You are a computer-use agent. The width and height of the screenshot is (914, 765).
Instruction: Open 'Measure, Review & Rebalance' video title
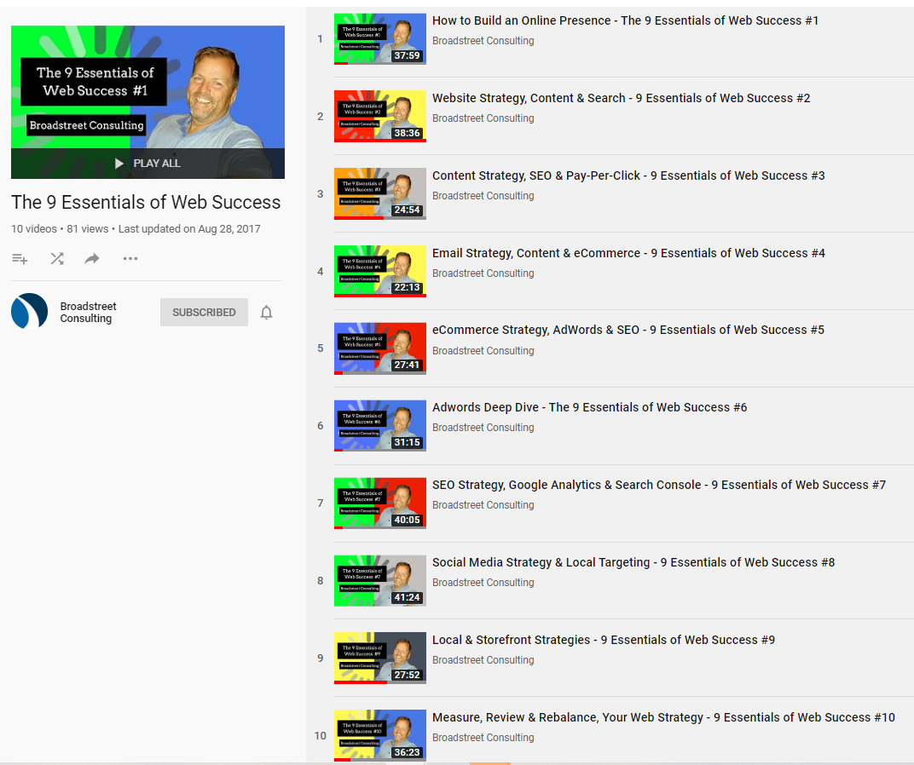[663, 718]
